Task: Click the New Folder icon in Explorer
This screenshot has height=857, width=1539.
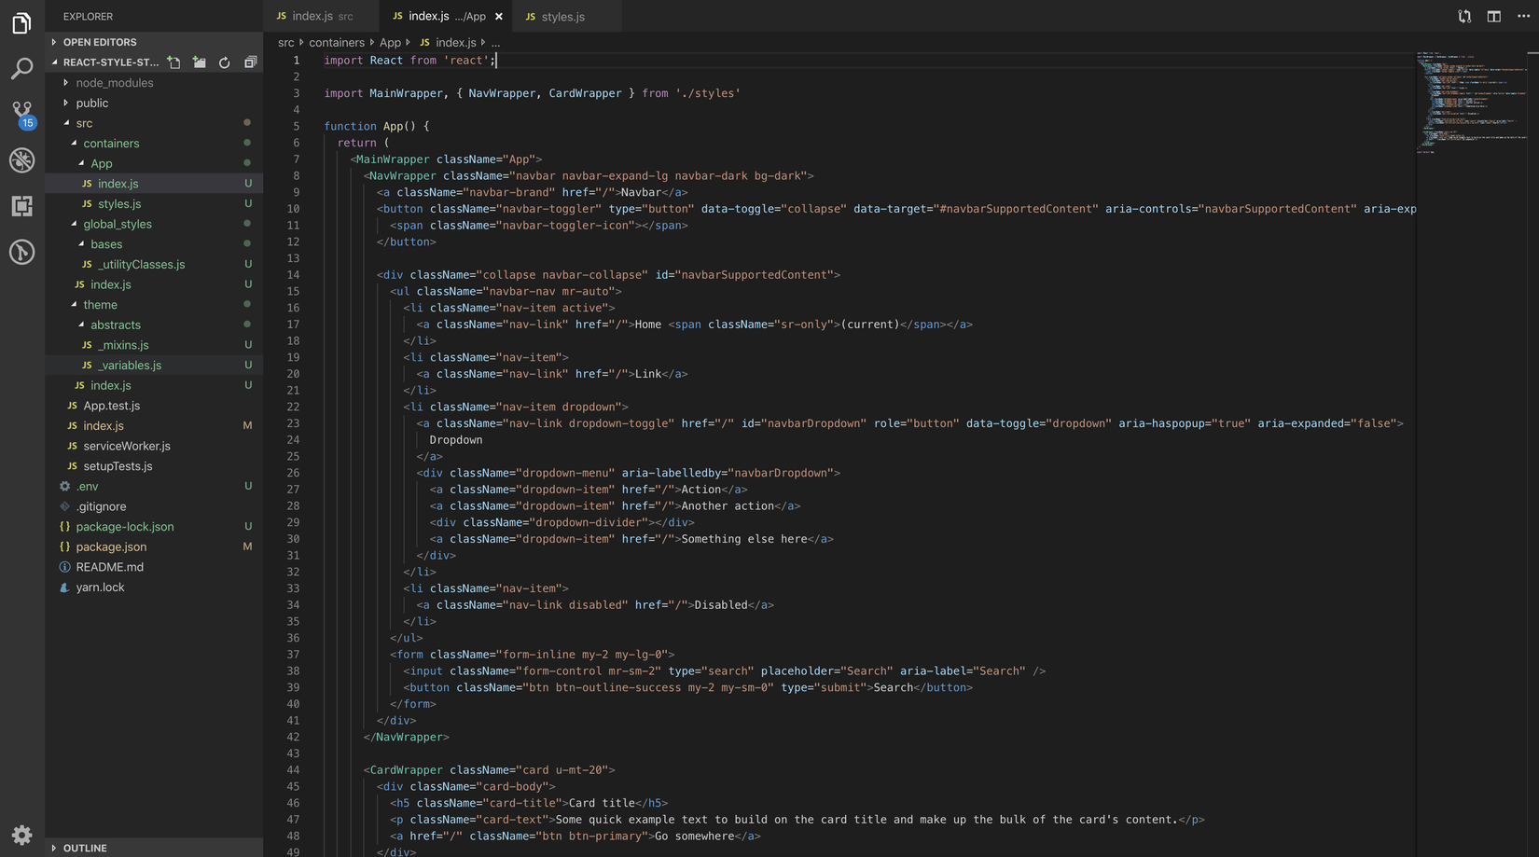Action: click(x=200, y=62)
